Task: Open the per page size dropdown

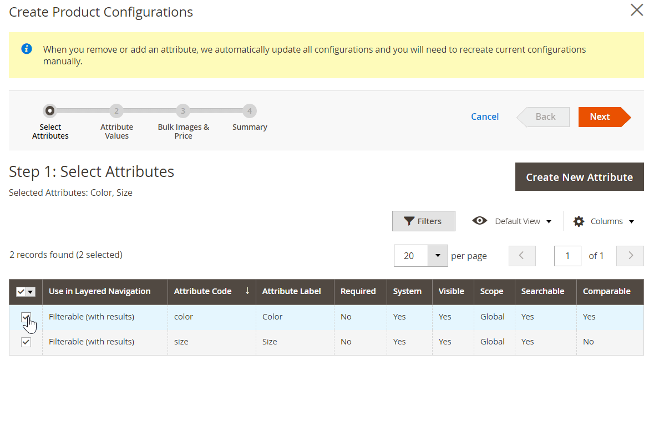Action: (438, 256)
